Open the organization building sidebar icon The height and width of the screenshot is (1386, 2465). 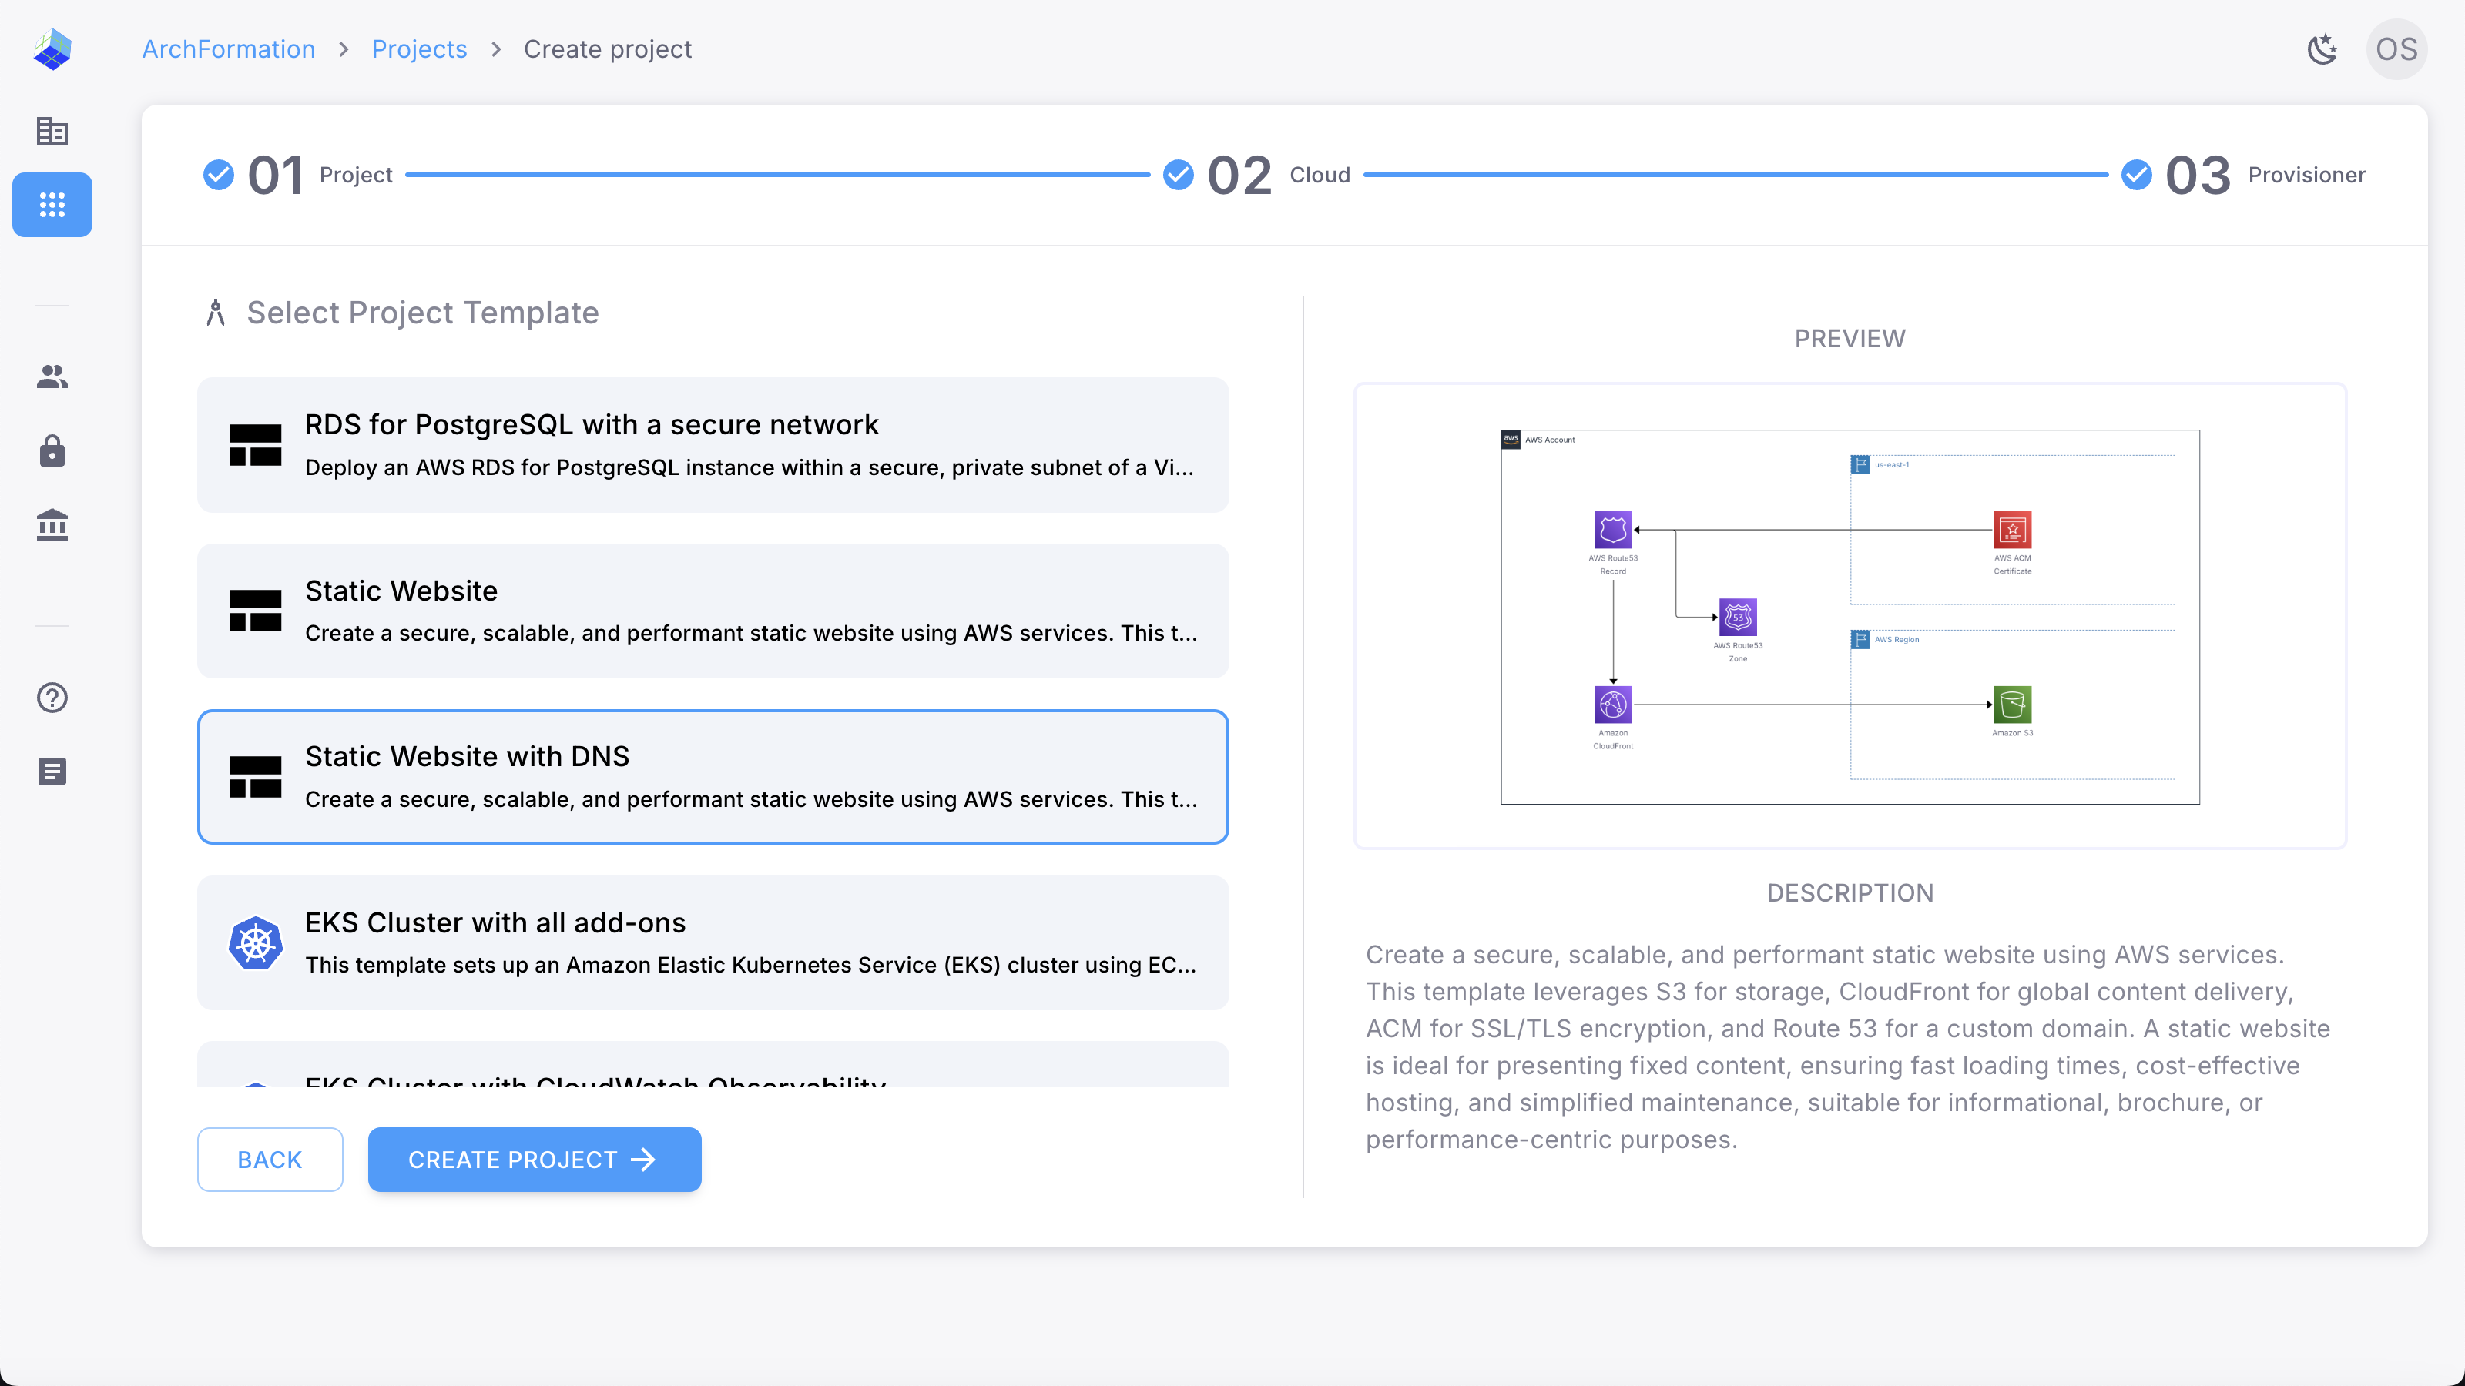pyautogui.click(x=52, y=131)
